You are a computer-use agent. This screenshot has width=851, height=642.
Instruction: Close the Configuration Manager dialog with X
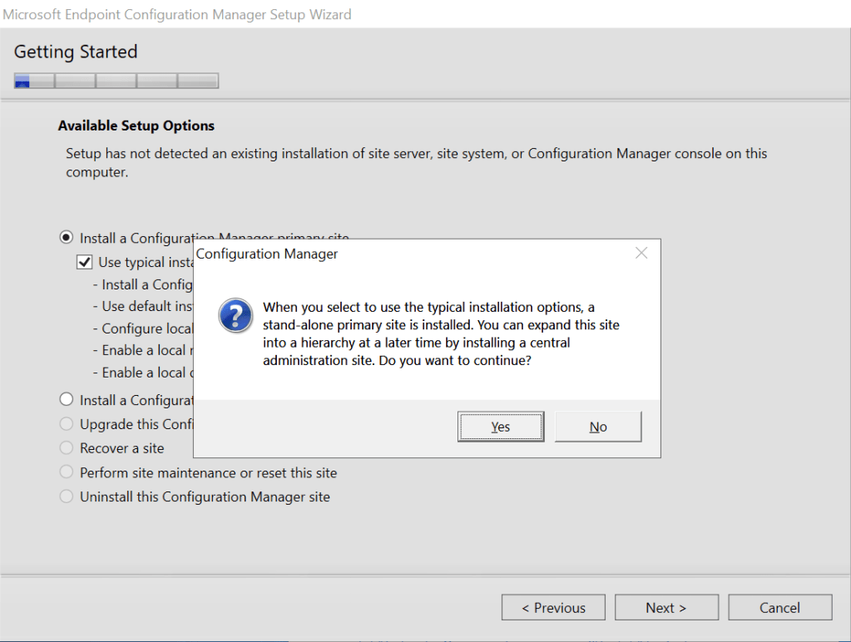coord(641,254)
